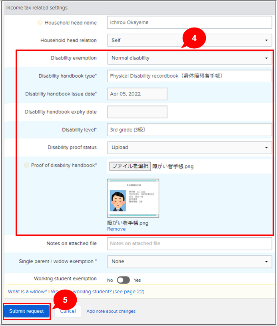Focus the Disability handbook type field
This screenshot has height=326, width=277.
pos(189,76)
